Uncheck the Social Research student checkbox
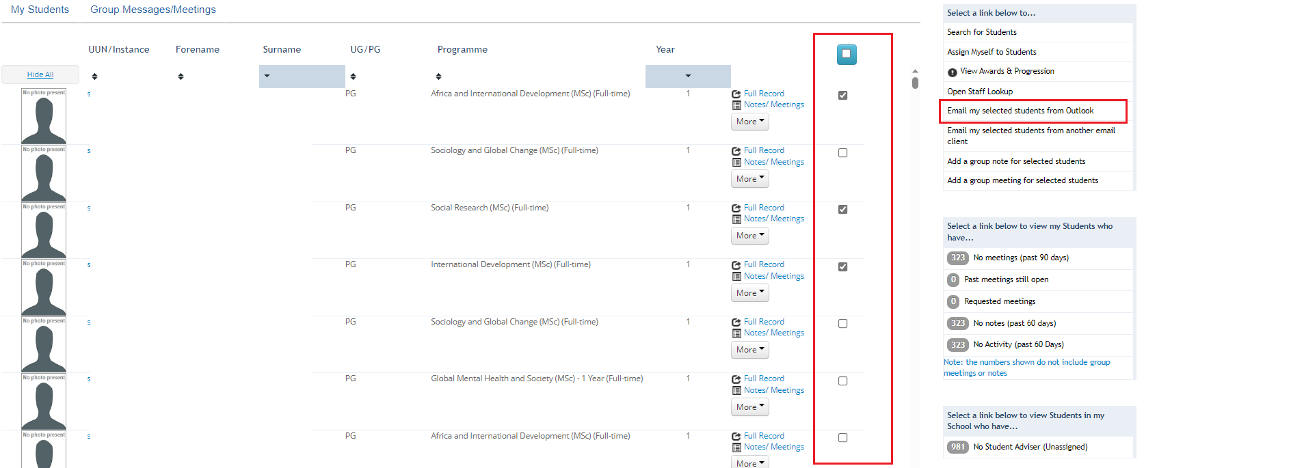 tap(842, 210)
